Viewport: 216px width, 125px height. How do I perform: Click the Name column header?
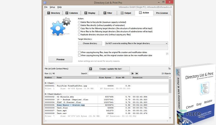(77, 78)
